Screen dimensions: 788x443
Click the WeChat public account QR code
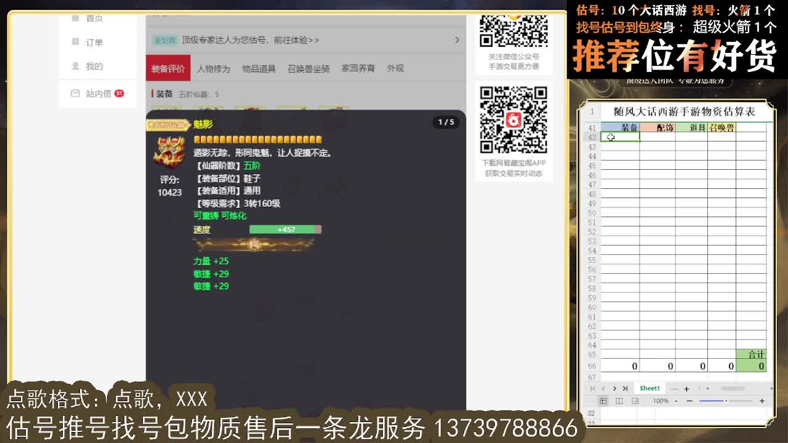tap(513, 31)
